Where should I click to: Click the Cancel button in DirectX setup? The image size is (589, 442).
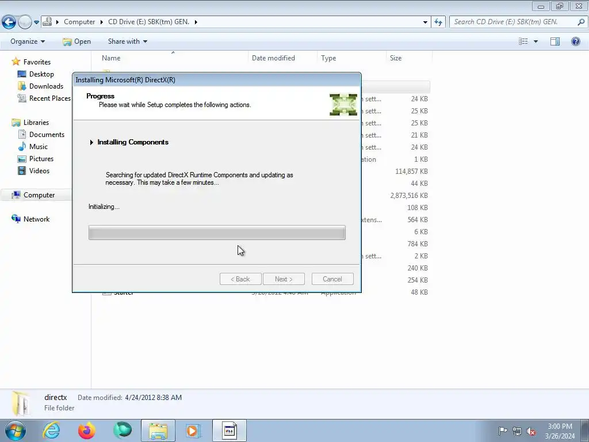coord(332,279)
